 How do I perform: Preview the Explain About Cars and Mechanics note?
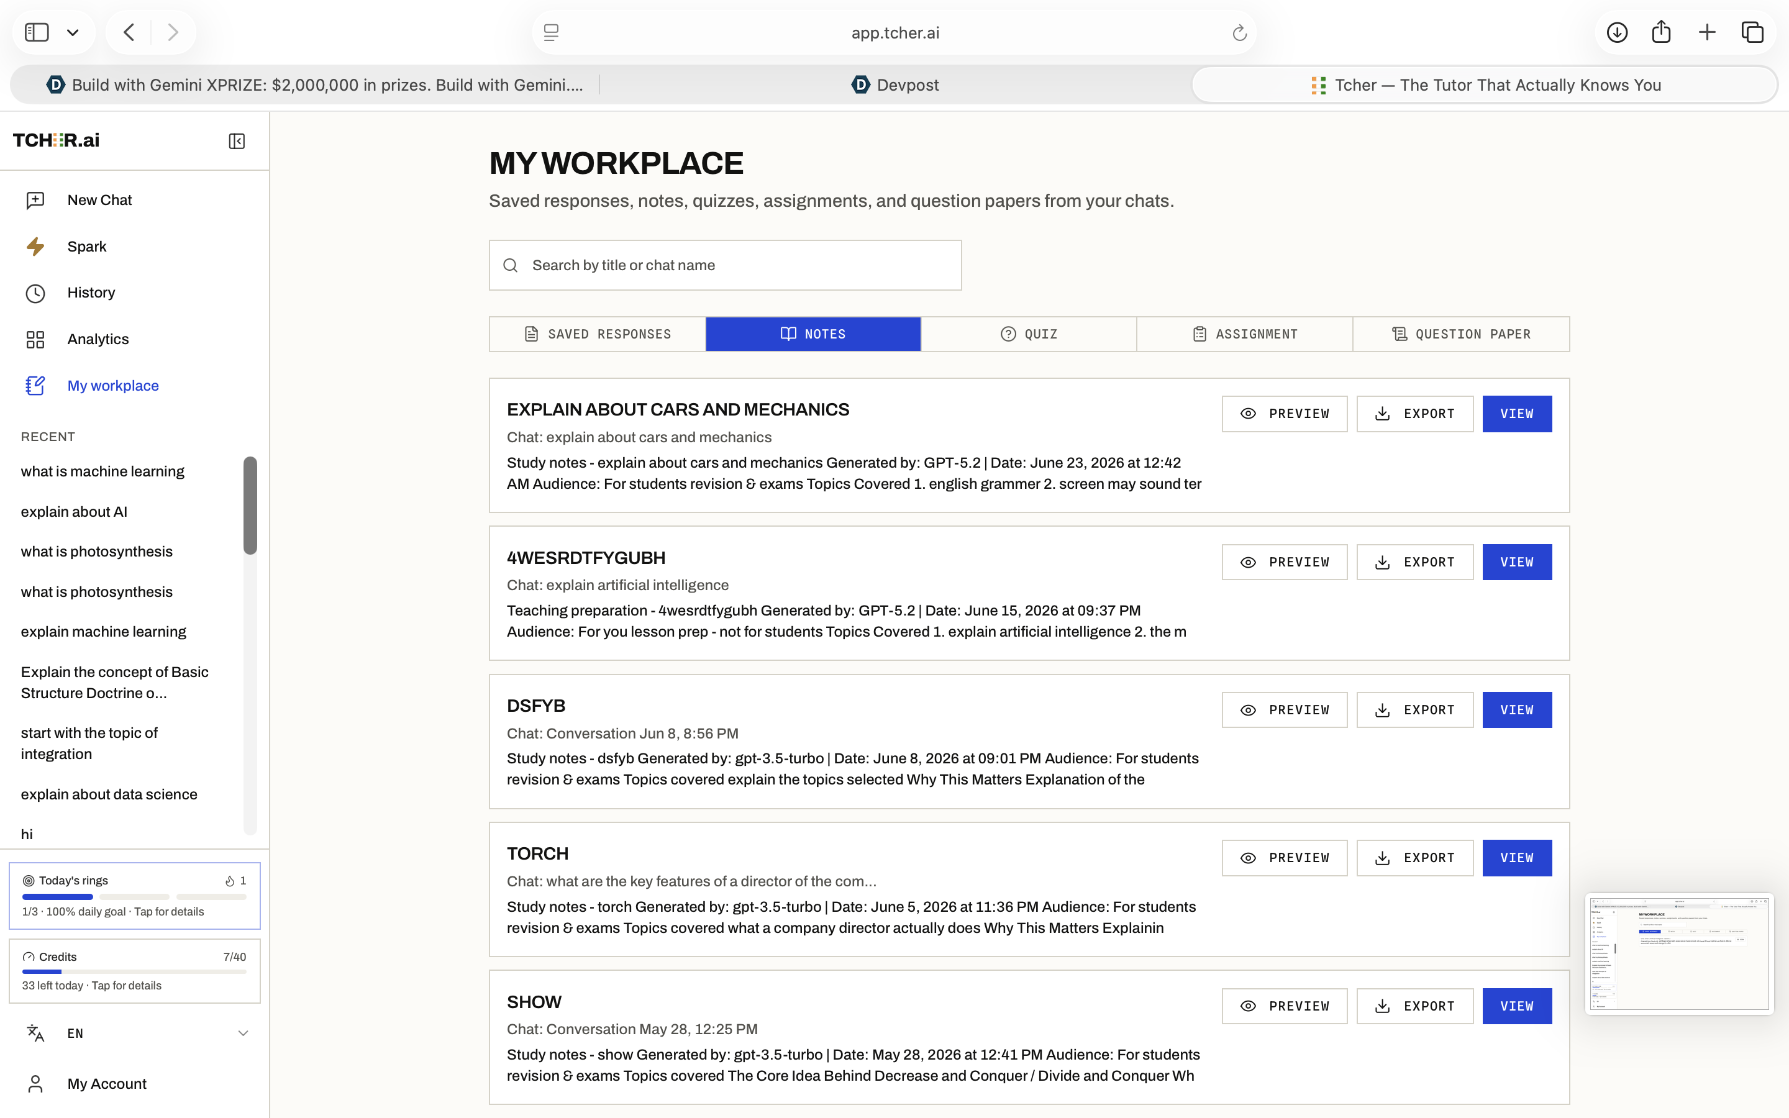[x=1284, y=414]
